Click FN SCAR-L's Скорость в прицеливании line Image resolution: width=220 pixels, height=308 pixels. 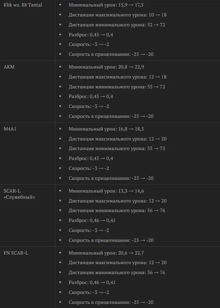[x=111, y=302]
